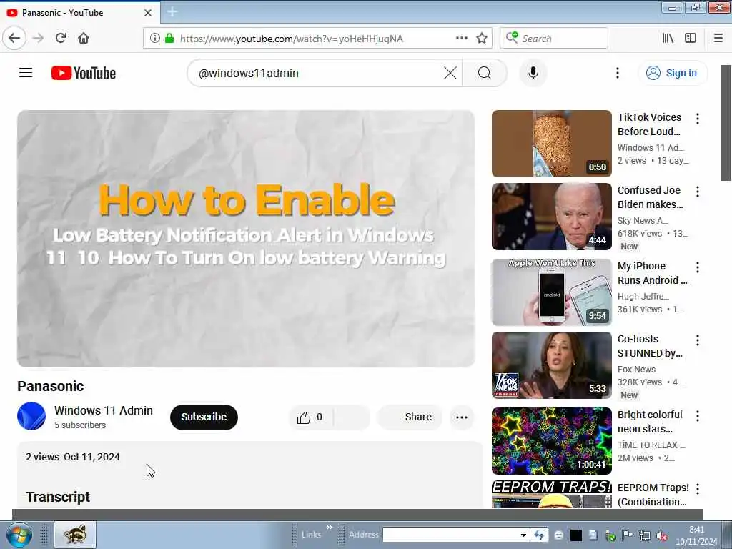Click the Firefox forward arrow
The image size is (732, 549).
[x=39, y=38]
